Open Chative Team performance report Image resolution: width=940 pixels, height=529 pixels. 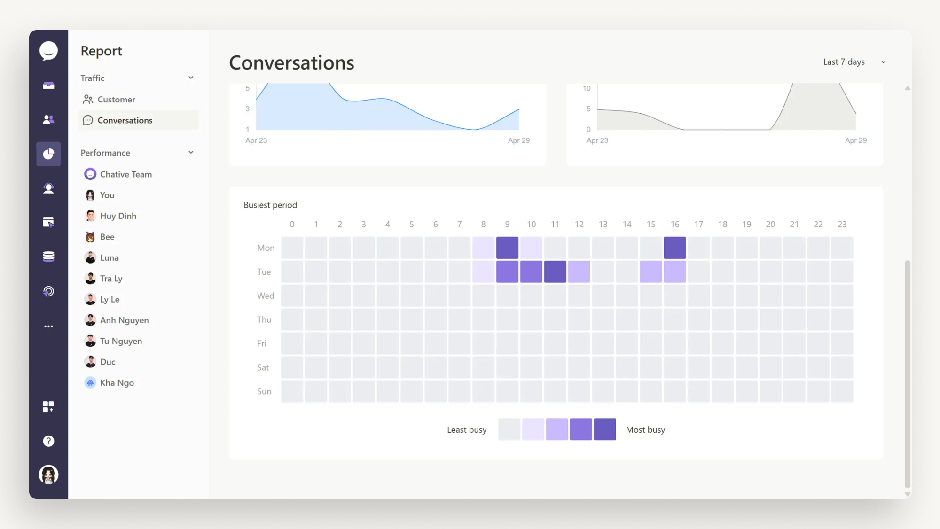click(125, 174)
